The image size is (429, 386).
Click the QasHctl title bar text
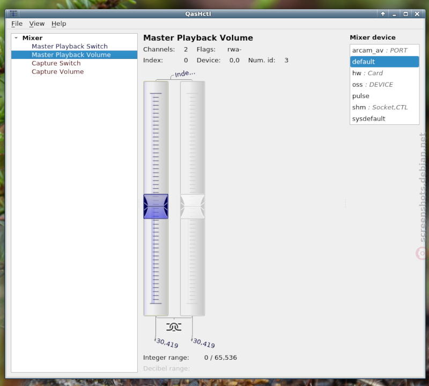[198, 14]
